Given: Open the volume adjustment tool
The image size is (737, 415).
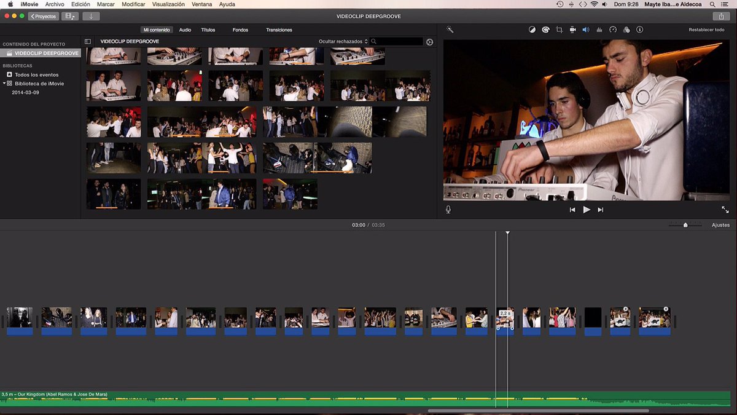Looking at the screenshot, I should click(x=585, y=30).
